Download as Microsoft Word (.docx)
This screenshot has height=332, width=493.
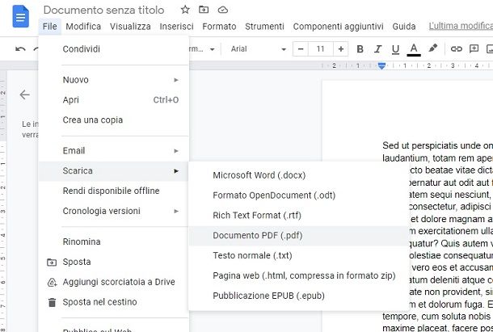tap(299, 175)
